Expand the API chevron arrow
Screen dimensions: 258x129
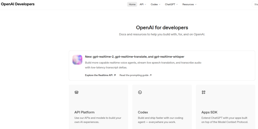coord(145,5)
